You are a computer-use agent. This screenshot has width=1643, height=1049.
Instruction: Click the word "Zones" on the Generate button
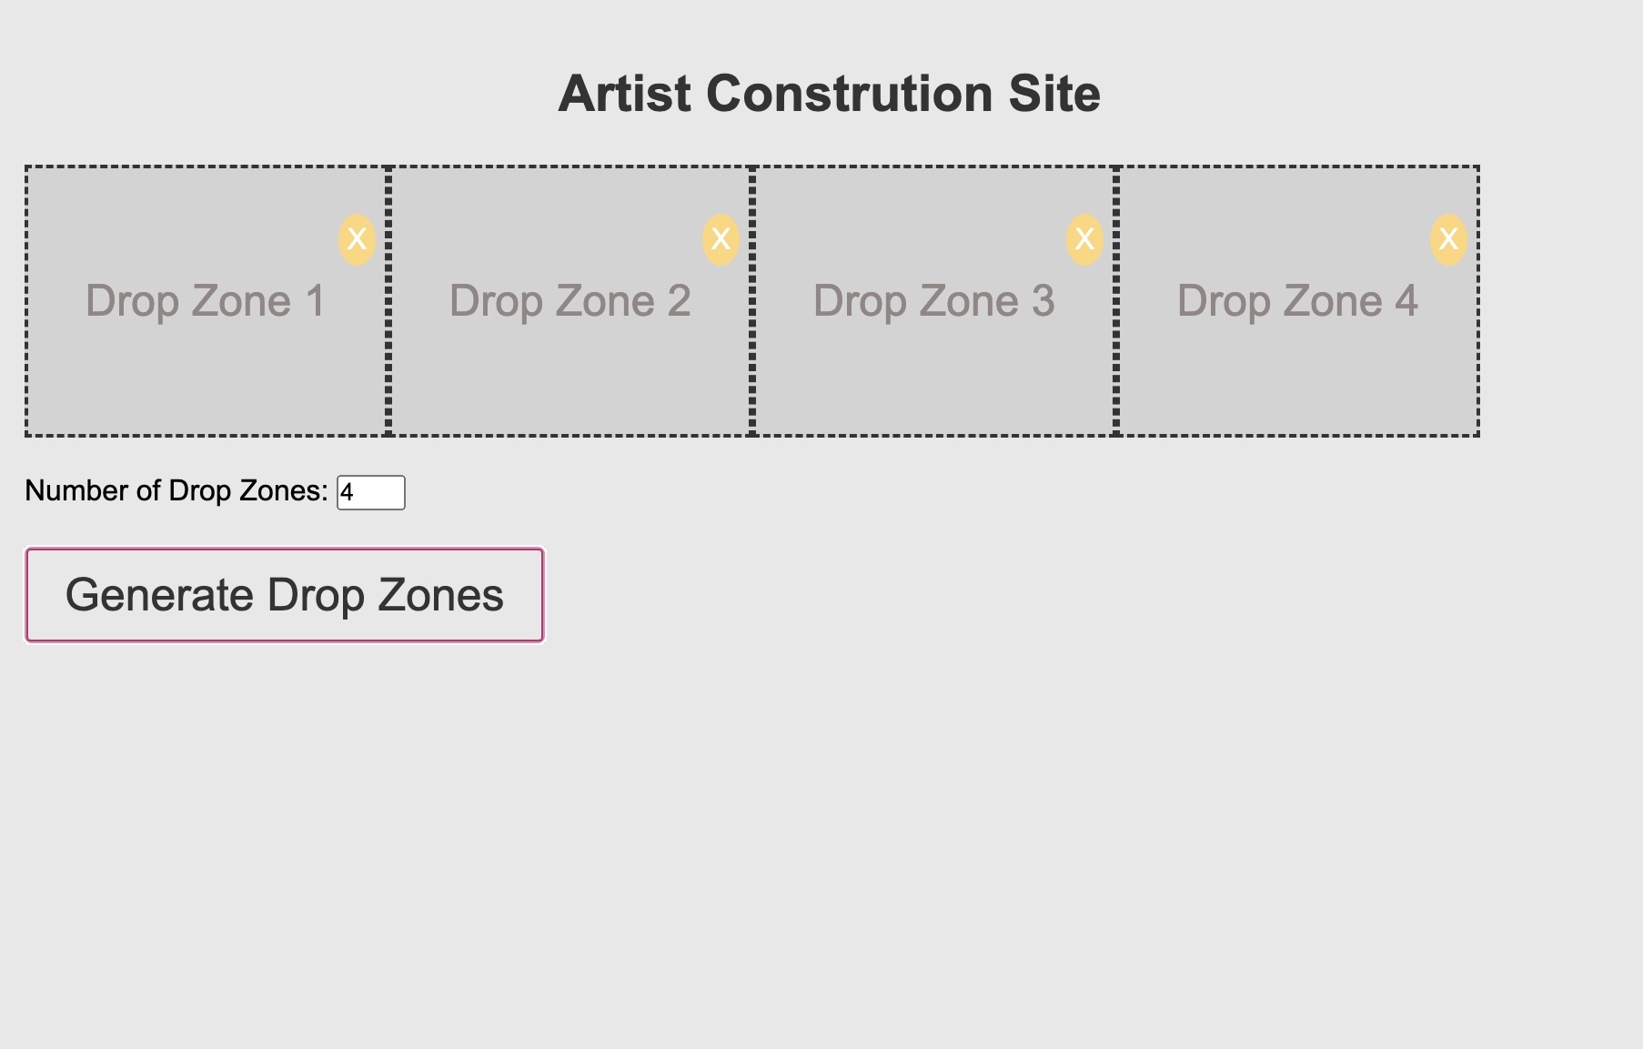point(440,595)
